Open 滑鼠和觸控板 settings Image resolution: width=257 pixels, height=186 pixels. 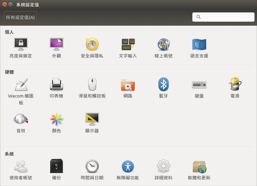(x=92, y=87)
